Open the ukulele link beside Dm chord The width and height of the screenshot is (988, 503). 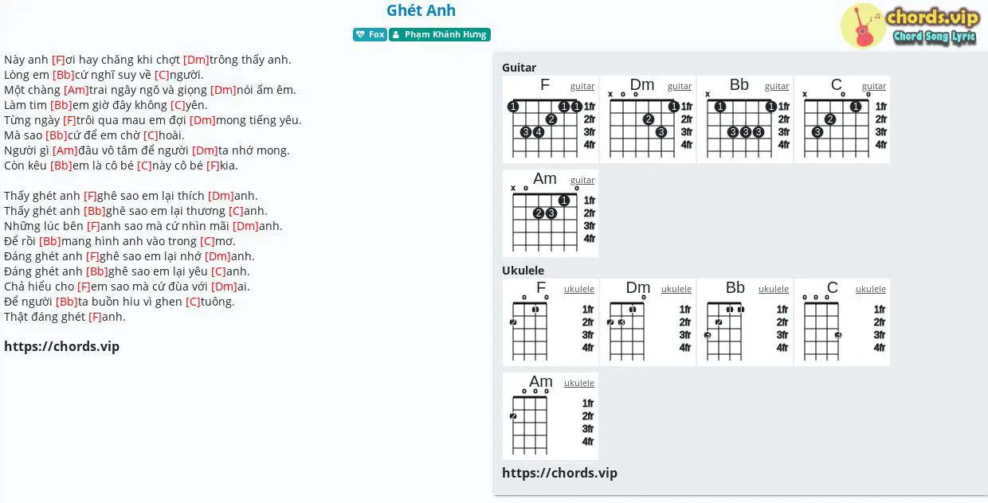tap(676, 289)
